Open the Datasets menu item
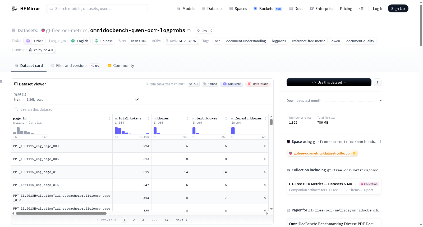The height and width of the screenshot is (227, 423). point(212,8)
